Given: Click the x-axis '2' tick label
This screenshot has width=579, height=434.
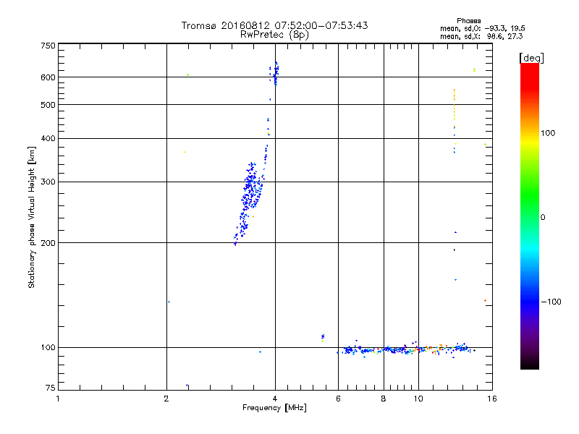Looking at the screenshot, I should 166,399.
